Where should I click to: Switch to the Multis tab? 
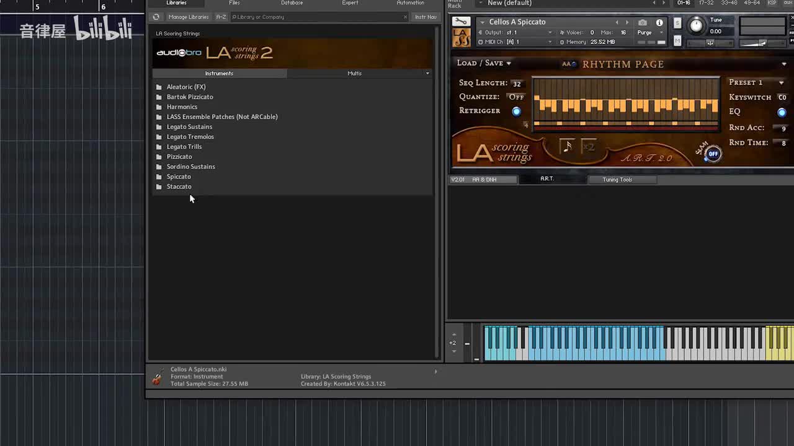[x=355, y=73]
